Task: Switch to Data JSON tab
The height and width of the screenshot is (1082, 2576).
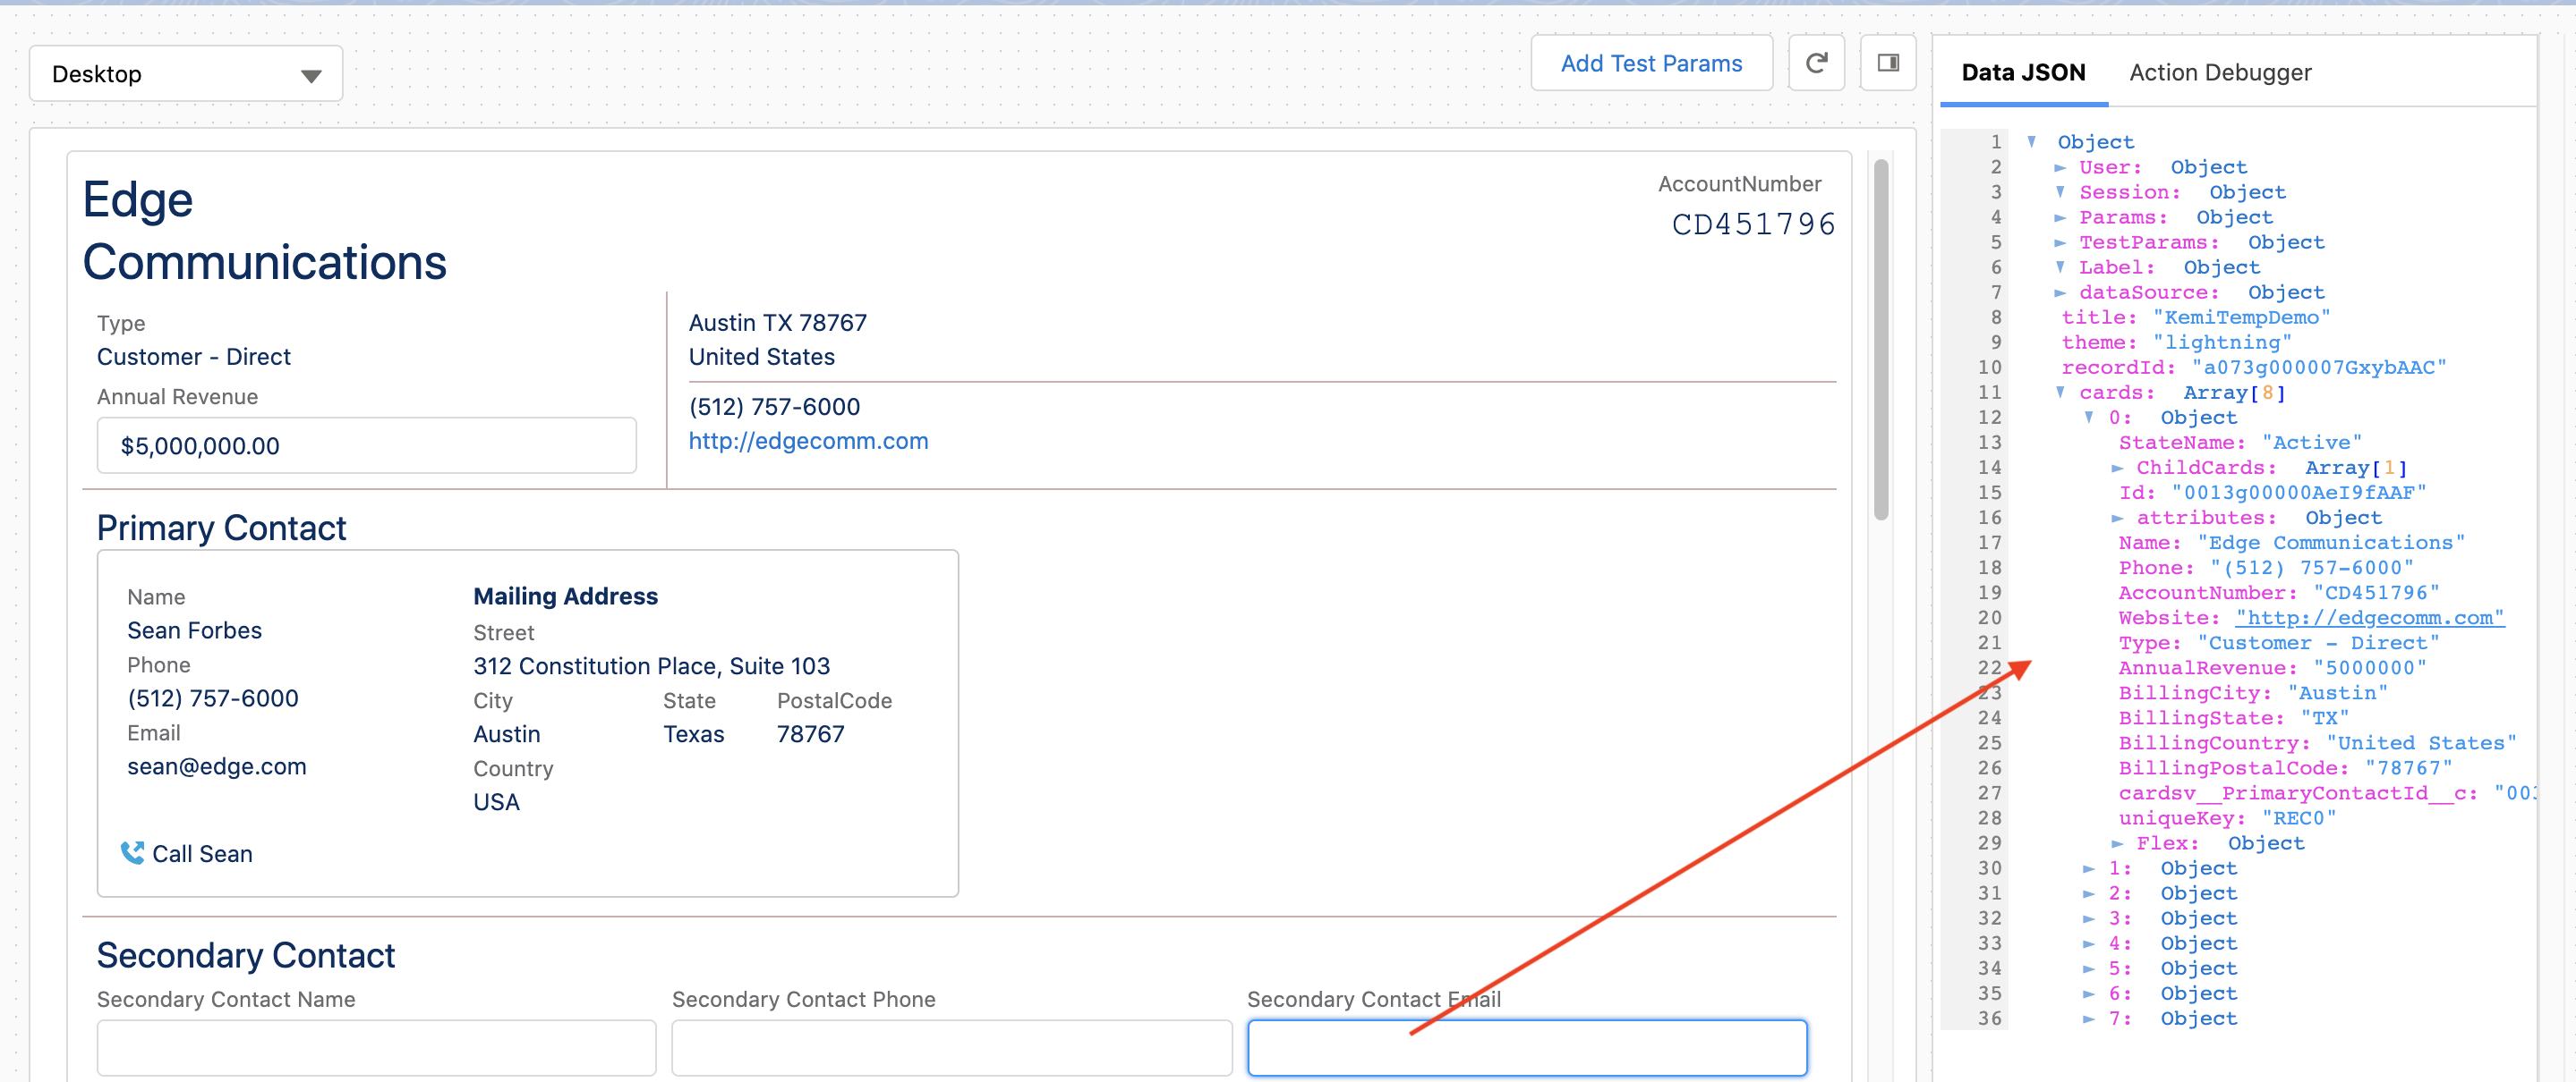Action: coord(2023,73)
